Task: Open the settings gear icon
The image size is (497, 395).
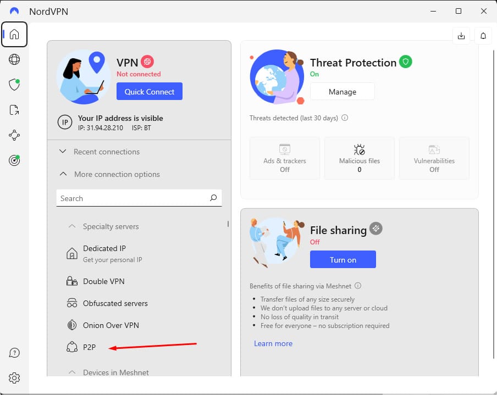Action: point(14,378)
